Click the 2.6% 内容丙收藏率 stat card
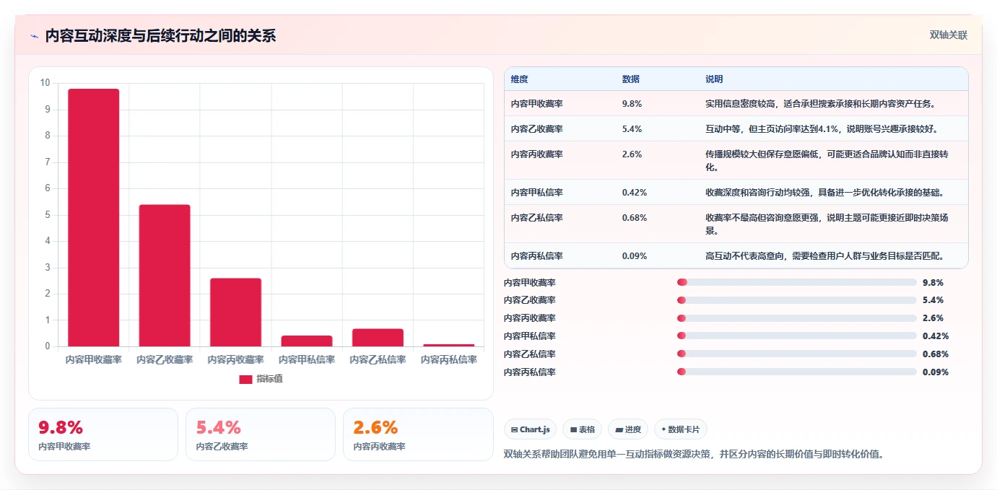997x490 pixels. pyautogui.click(x=418, y=434)
